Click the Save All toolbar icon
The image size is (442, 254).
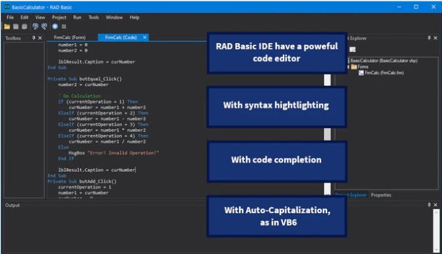coord(24,26)
